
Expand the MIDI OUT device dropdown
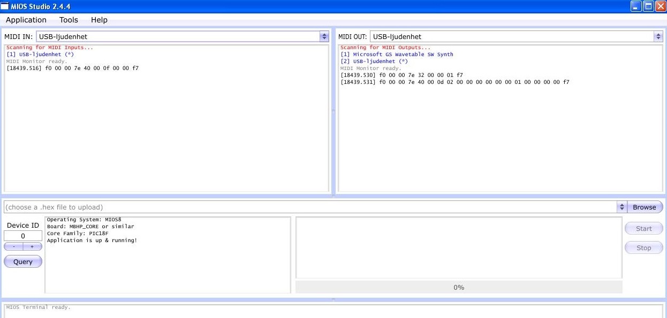(x=658, y=36)
